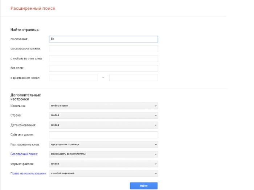Image resolution: width=254 pixels, height=190 pixels.
Task: Click the first number range field
Action: 73,78
